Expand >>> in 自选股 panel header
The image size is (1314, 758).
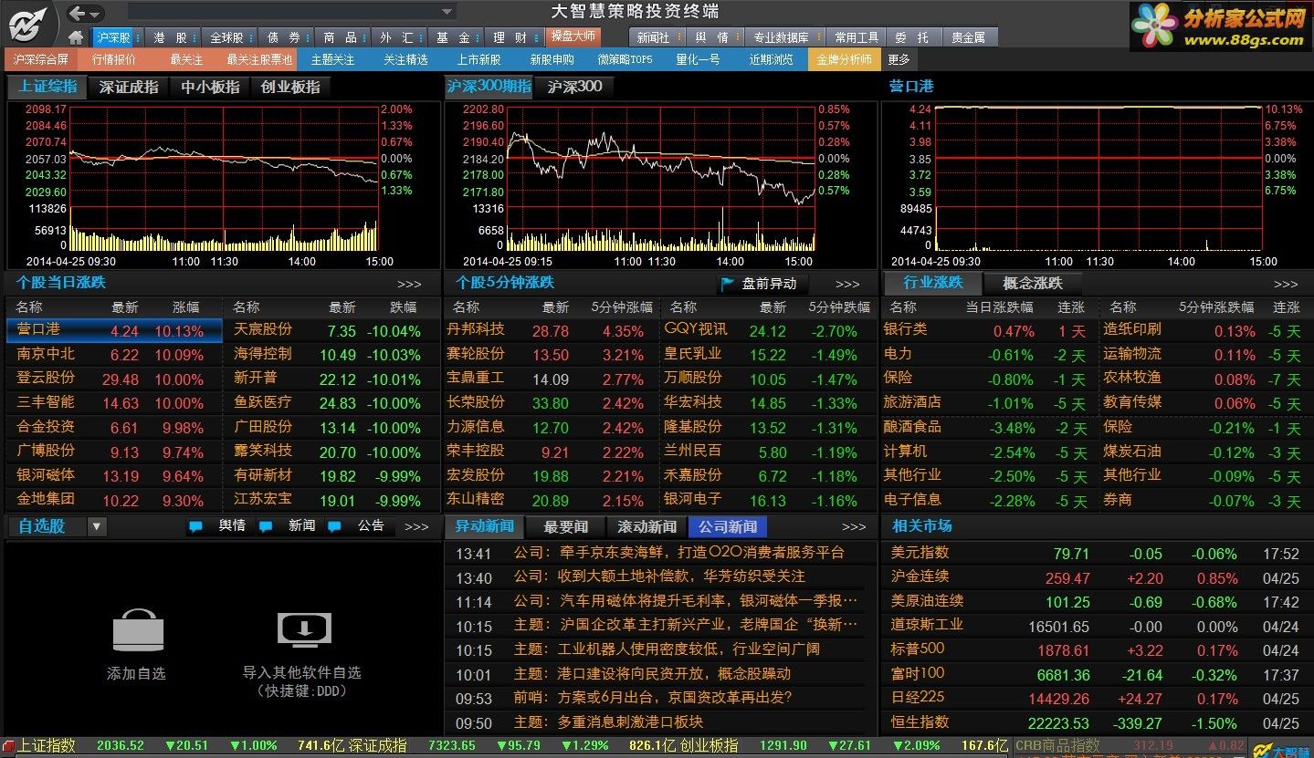click(416, 526)
